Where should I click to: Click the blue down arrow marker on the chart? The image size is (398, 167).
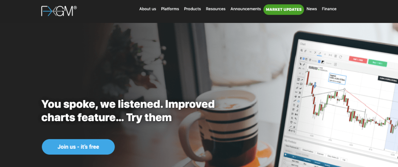coord(315,85)
